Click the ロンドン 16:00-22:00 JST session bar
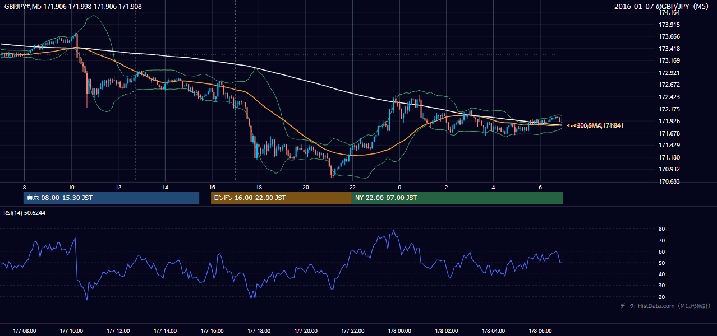The width and height of the screenshot is (717, 336). click(x=281, y=198)
